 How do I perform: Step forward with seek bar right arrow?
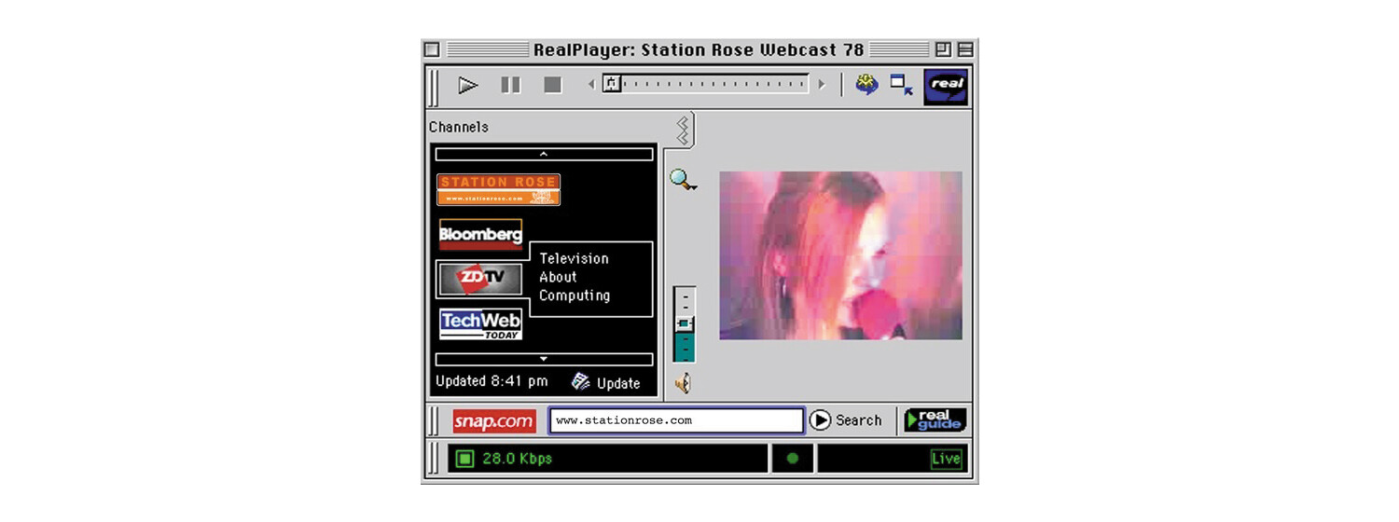pyautogui.click(x=822, y=85)
